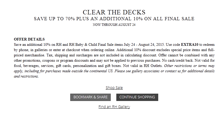Click the bold EXTRA10 promo code
The width and height of the screenshot is (222, 118).
point(190,45)
